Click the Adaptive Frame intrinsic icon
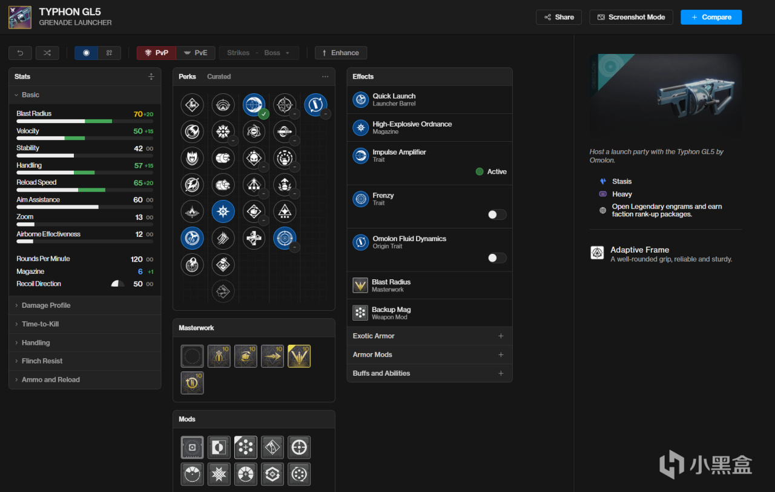The height and width of the screenshot is (492, 775). [x=597, y=253]
